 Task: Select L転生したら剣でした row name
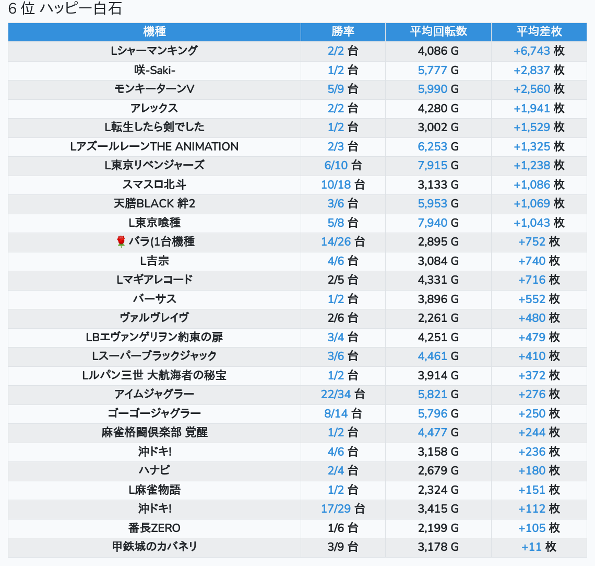tap(154, 127)
